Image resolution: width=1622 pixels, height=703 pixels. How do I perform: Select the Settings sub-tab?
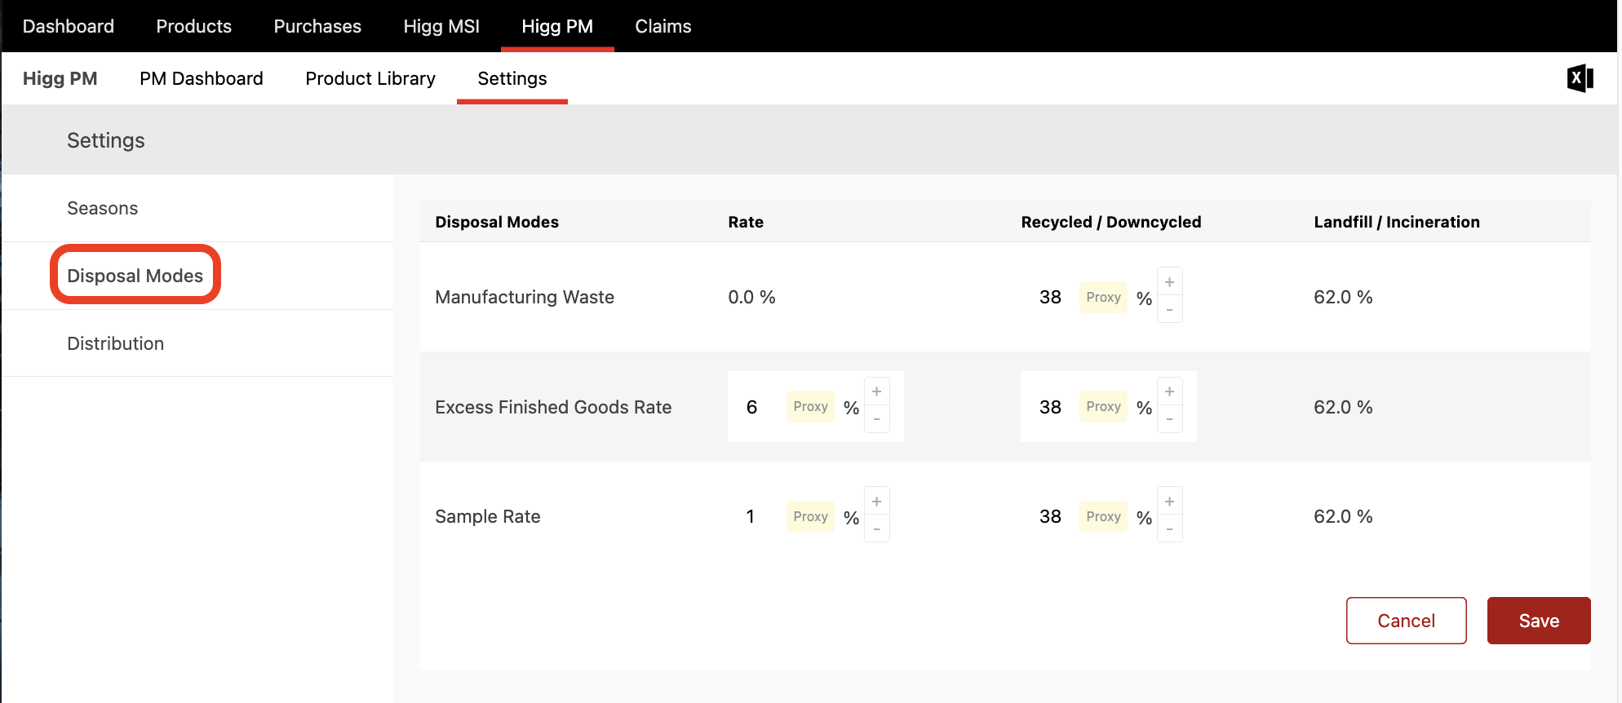point(512,78)
